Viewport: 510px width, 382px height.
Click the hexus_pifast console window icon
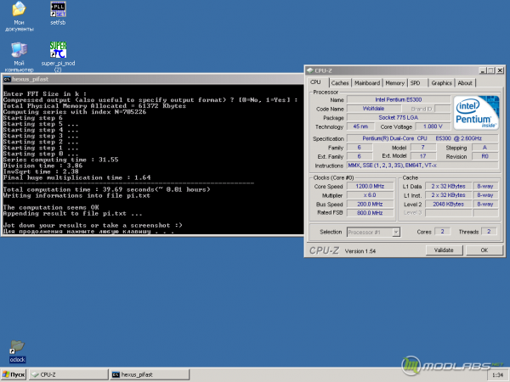[7, 79]
